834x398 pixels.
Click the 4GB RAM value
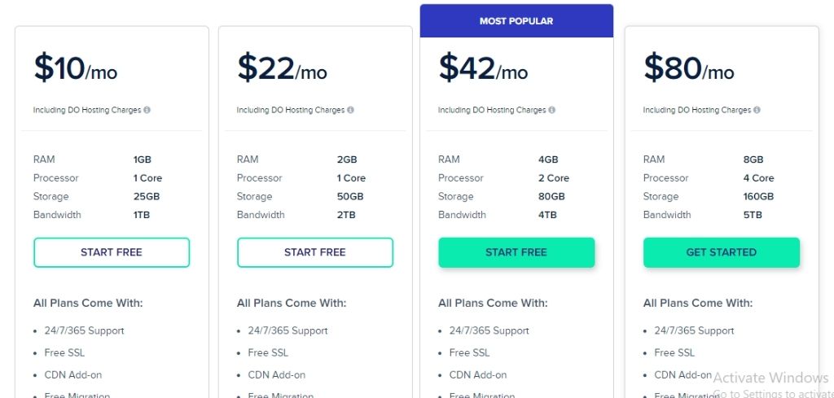548,160
